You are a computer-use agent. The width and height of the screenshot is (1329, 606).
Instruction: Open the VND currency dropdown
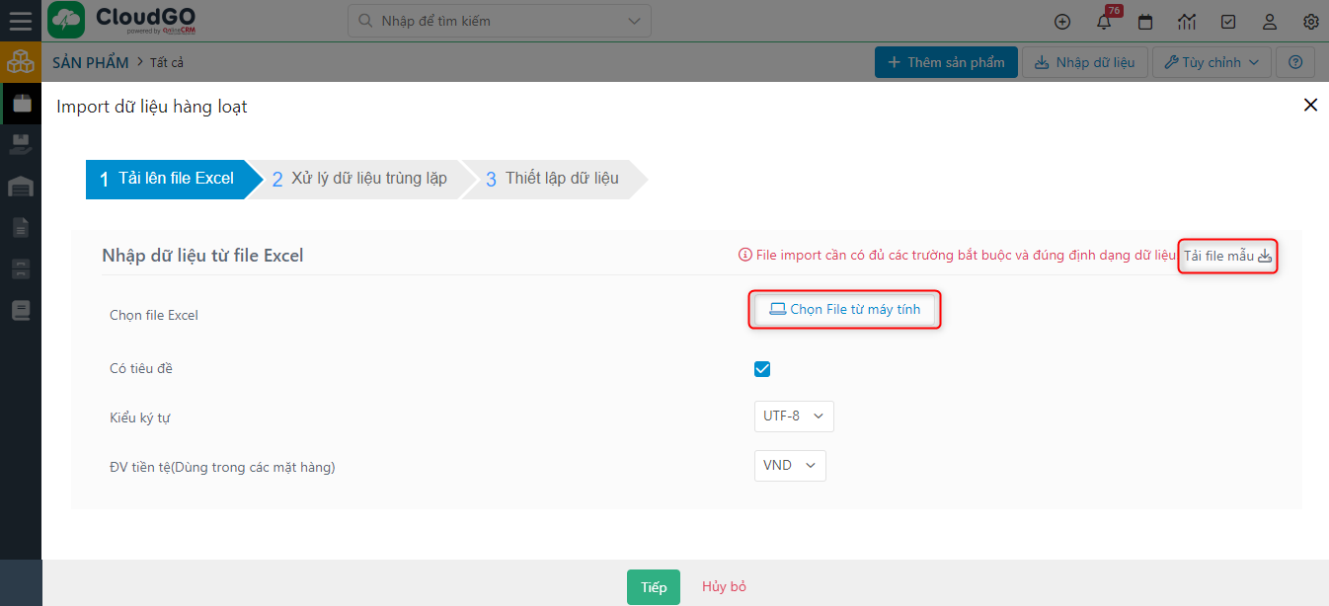click(x=790, y=466)
